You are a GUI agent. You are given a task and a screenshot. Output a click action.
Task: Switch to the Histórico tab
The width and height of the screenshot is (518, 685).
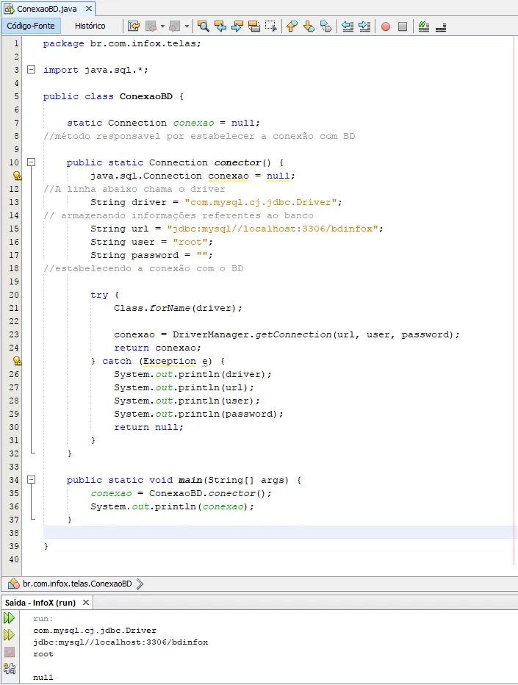(90, 26)
